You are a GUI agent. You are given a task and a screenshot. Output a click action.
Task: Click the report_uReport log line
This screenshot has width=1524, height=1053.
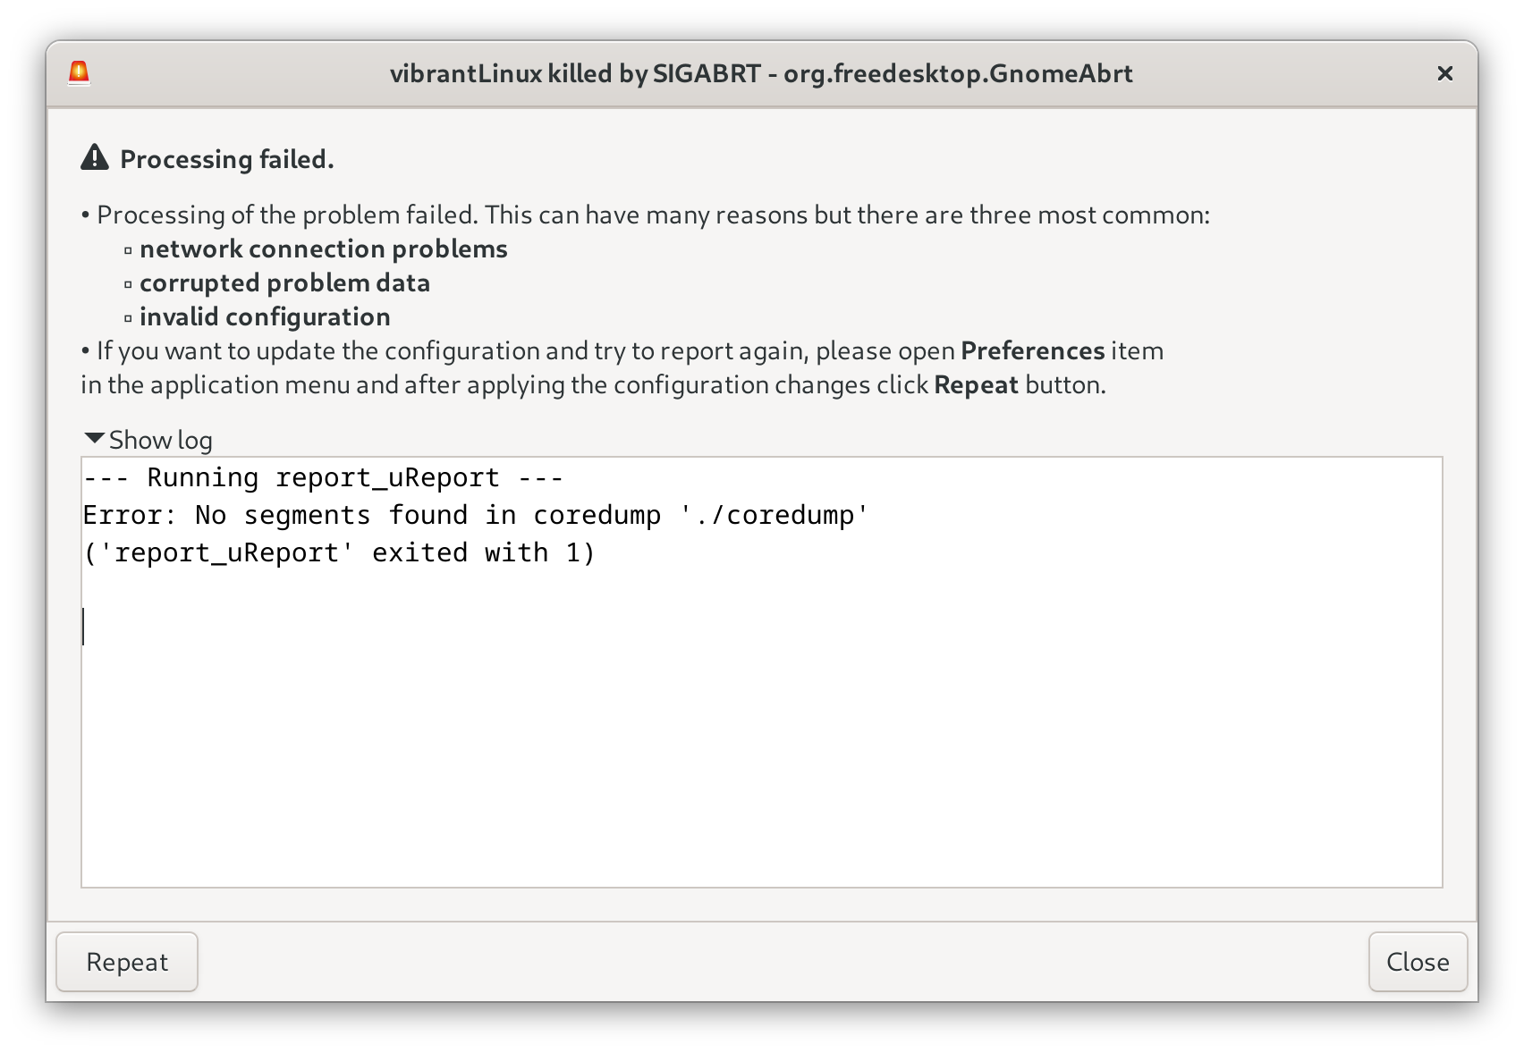(322, 477)
